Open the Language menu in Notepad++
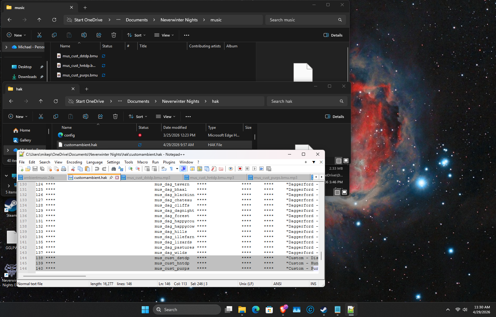This screenshot has height=317, width=496. click(x=95, y=162)
